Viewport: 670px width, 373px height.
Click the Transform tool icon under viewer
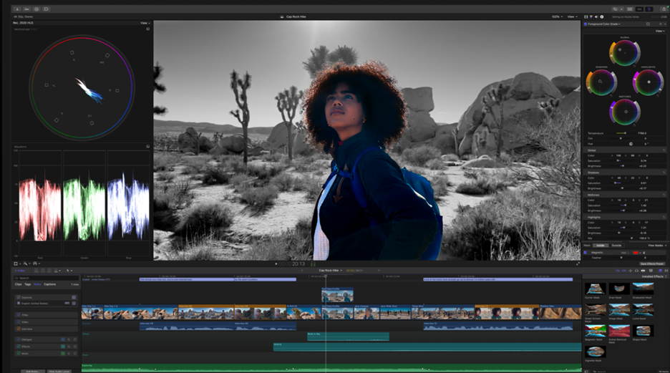[16, 263]
